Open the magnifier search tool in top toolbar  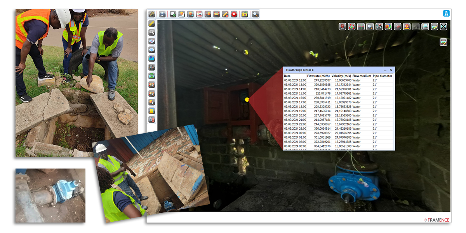click(x=255, y=14)
